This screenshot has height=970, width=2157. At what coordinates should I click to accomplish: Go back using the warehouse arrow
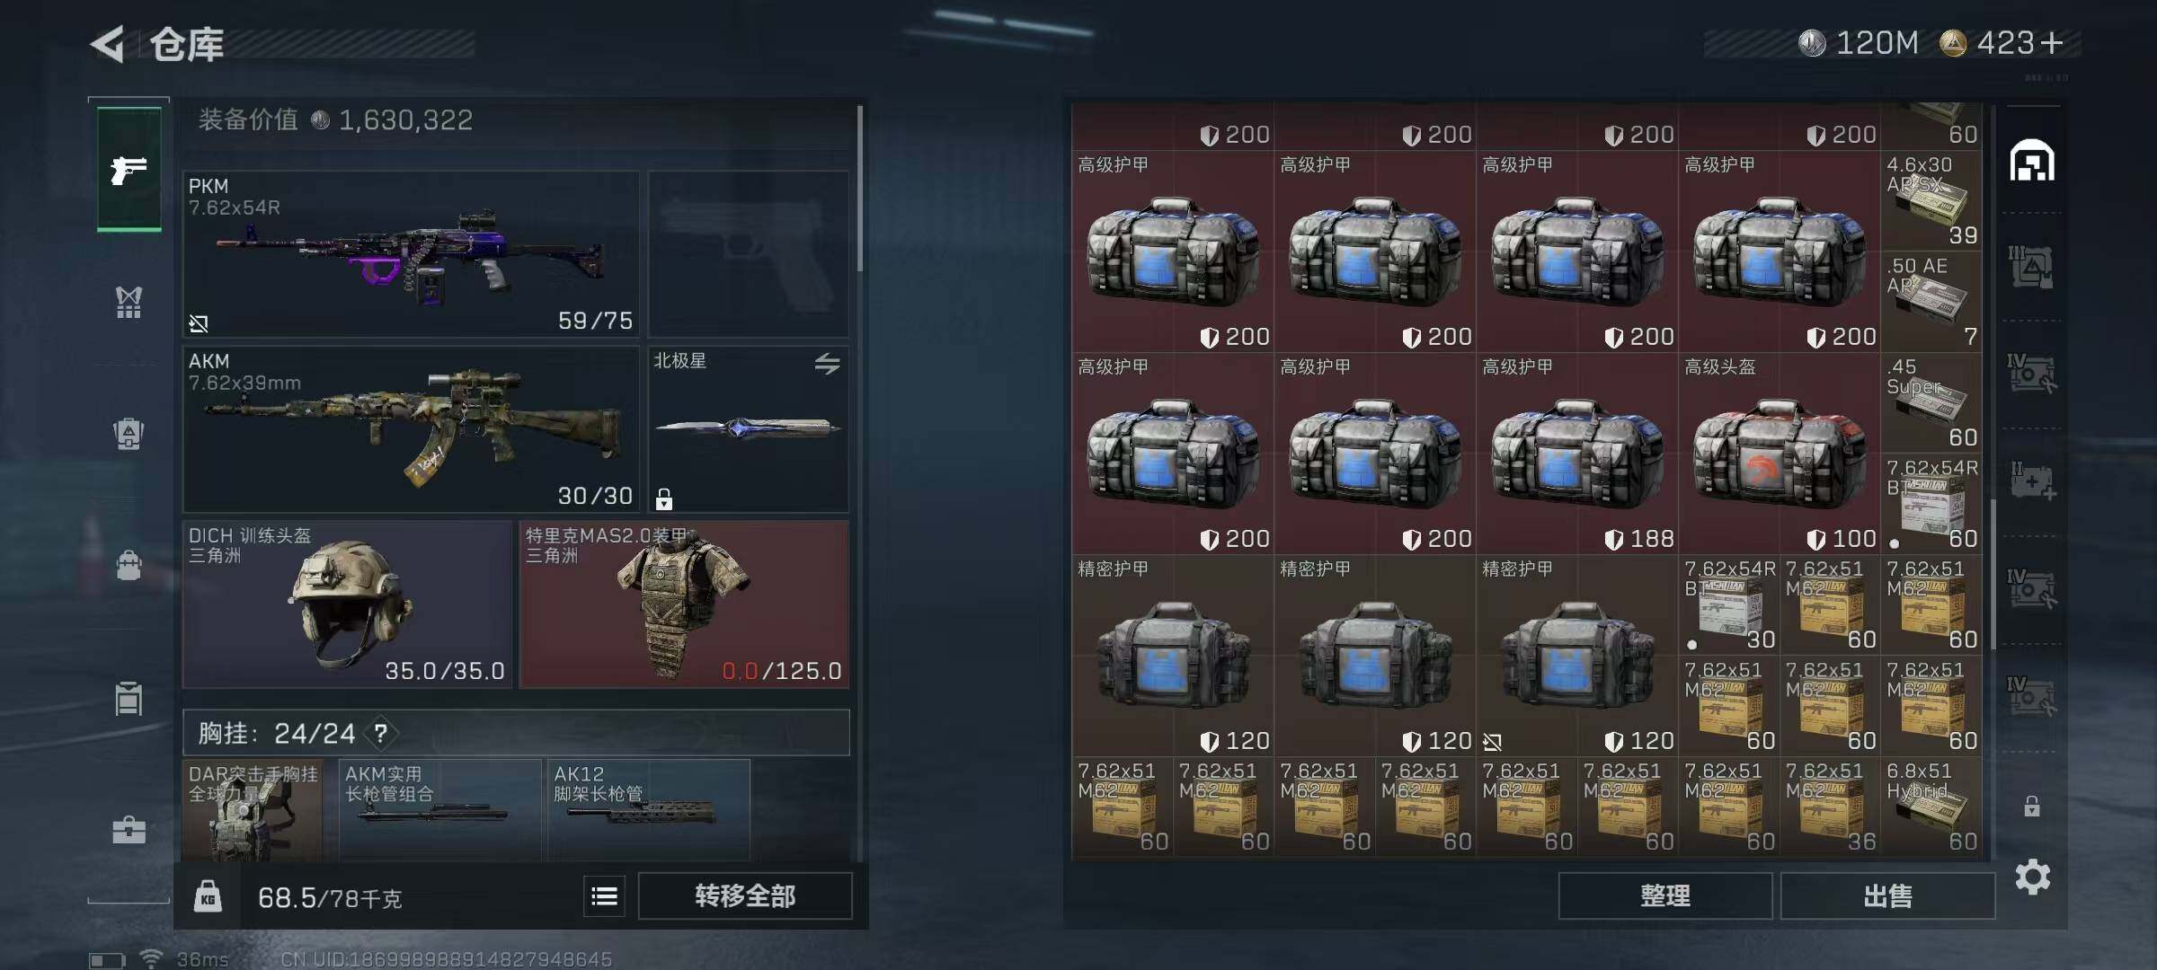[x=107, y=44]
